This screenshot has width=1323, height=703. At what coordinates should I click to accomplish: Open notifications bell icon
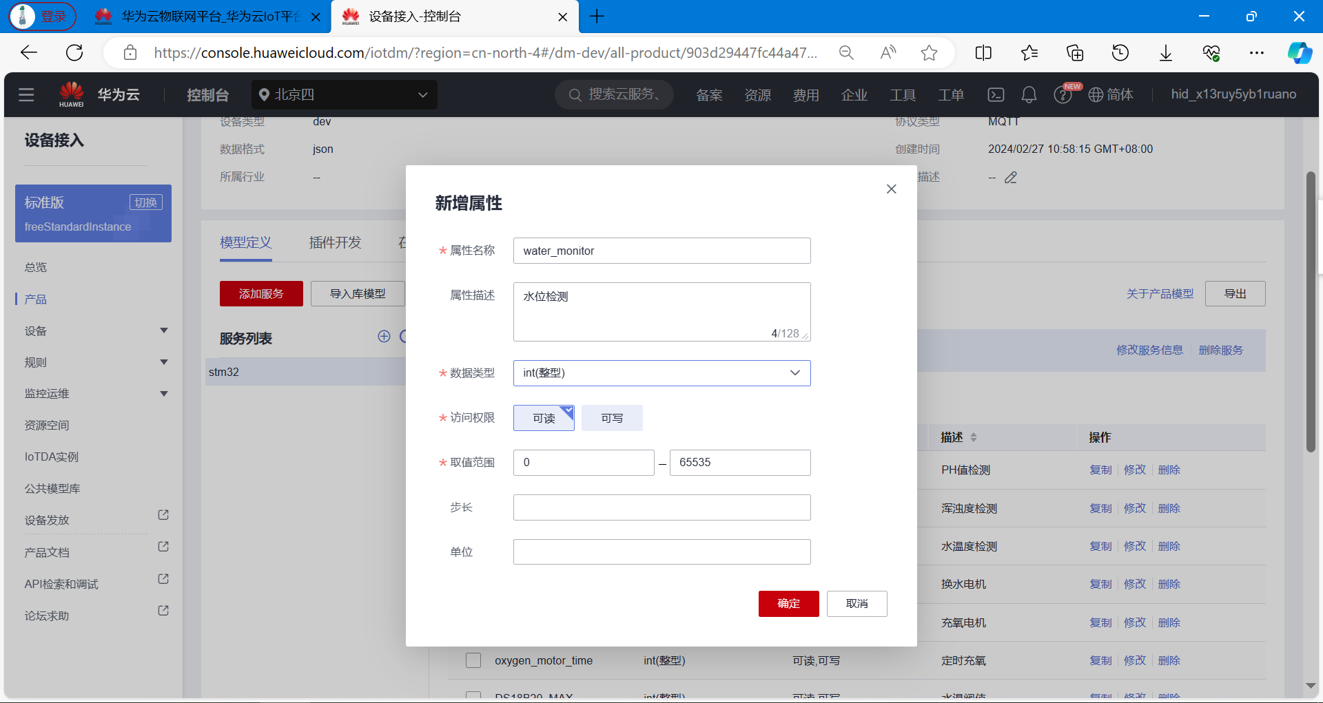pos(1029,94)
